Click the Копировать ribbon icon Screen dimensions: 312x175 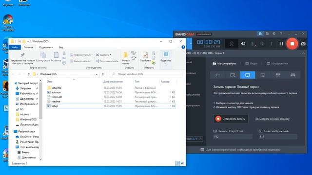(43, 55)
